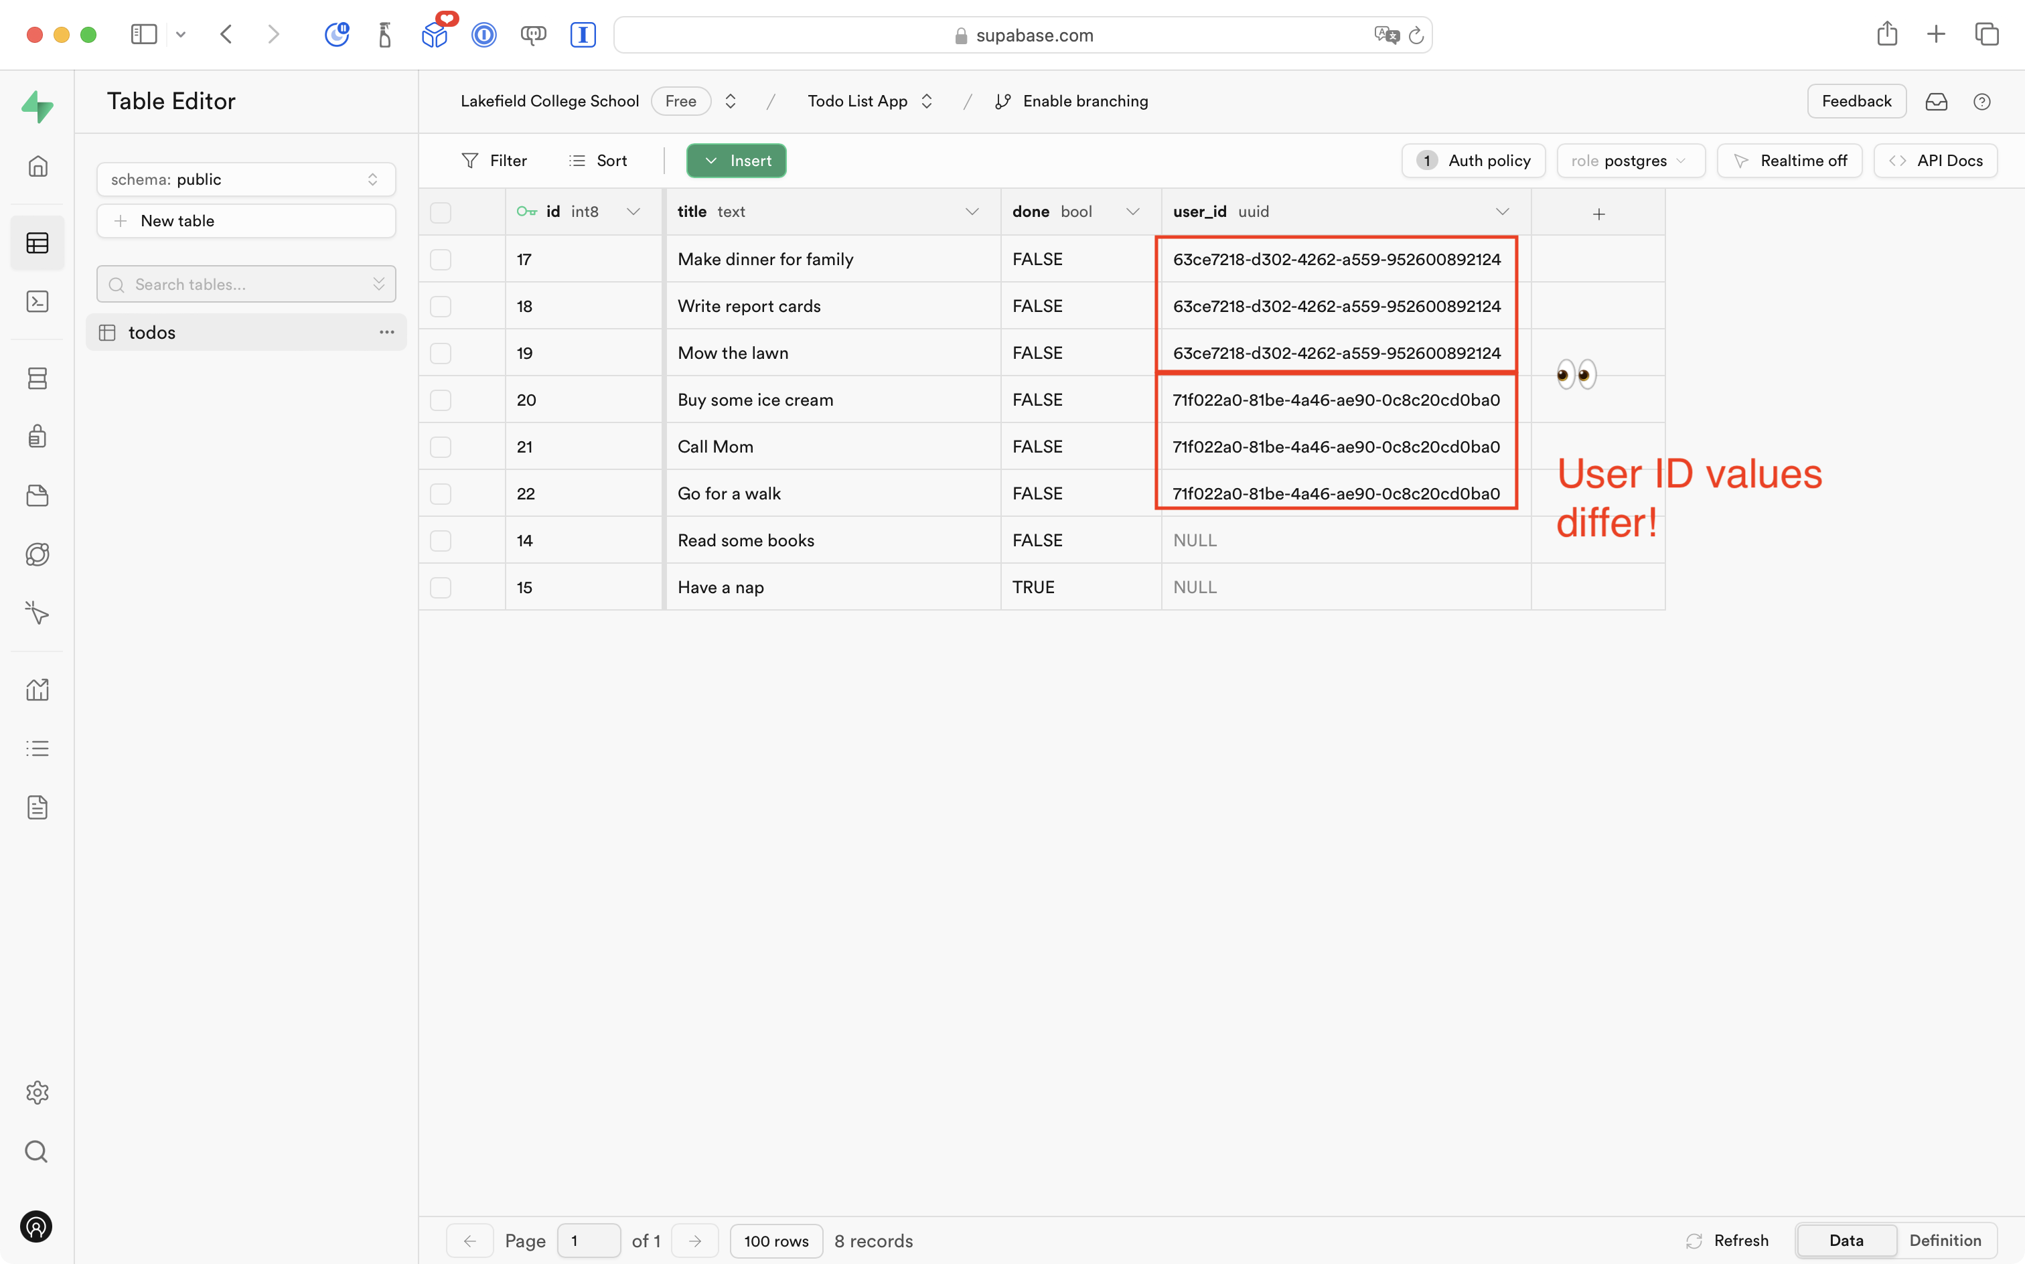
Task: Tick the checkbox for Call Mom row
Action: [x=441, y=447]
